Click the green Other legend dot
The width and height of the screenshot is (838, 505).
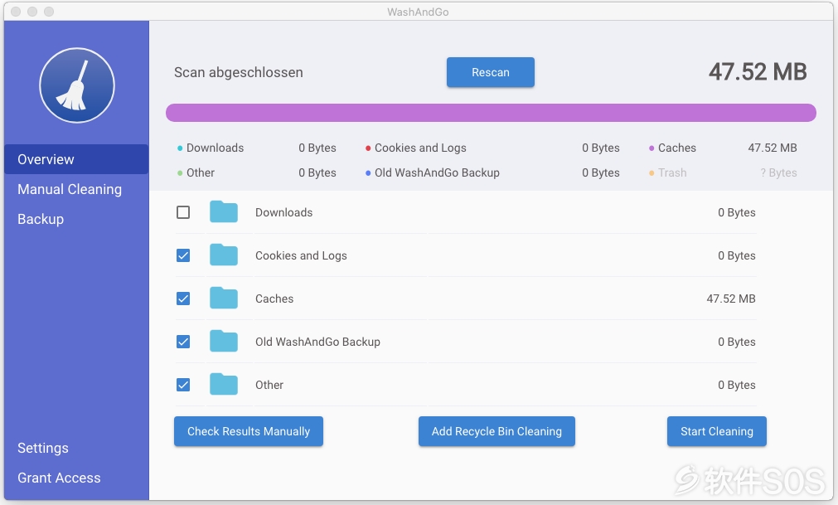[x=180, y=173]
